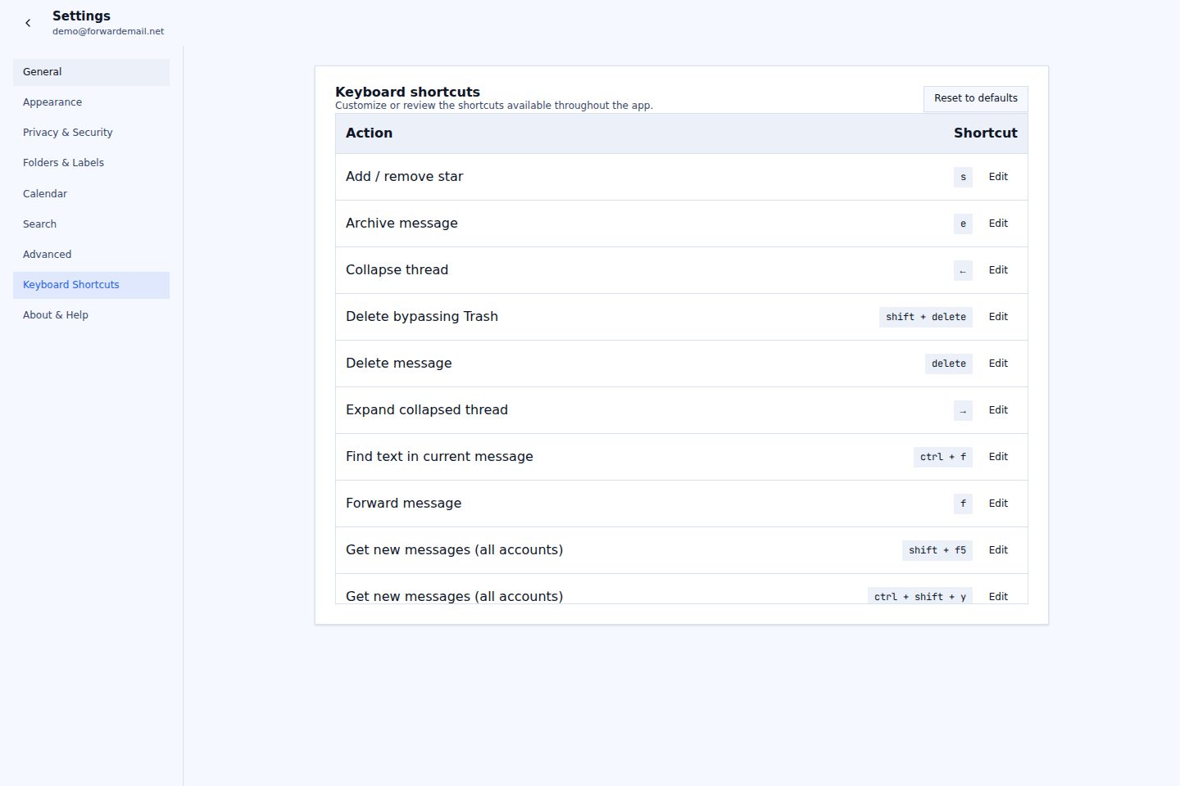Open the Advanced settings section
Screen dimensions: 1180x786
click(91, 255)
